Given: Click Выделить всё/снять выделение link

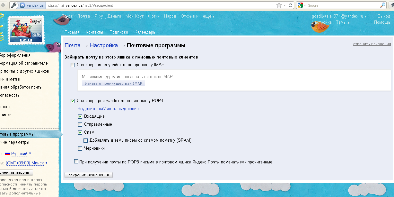Looking at the screenshot, I should tap(108, 109).
